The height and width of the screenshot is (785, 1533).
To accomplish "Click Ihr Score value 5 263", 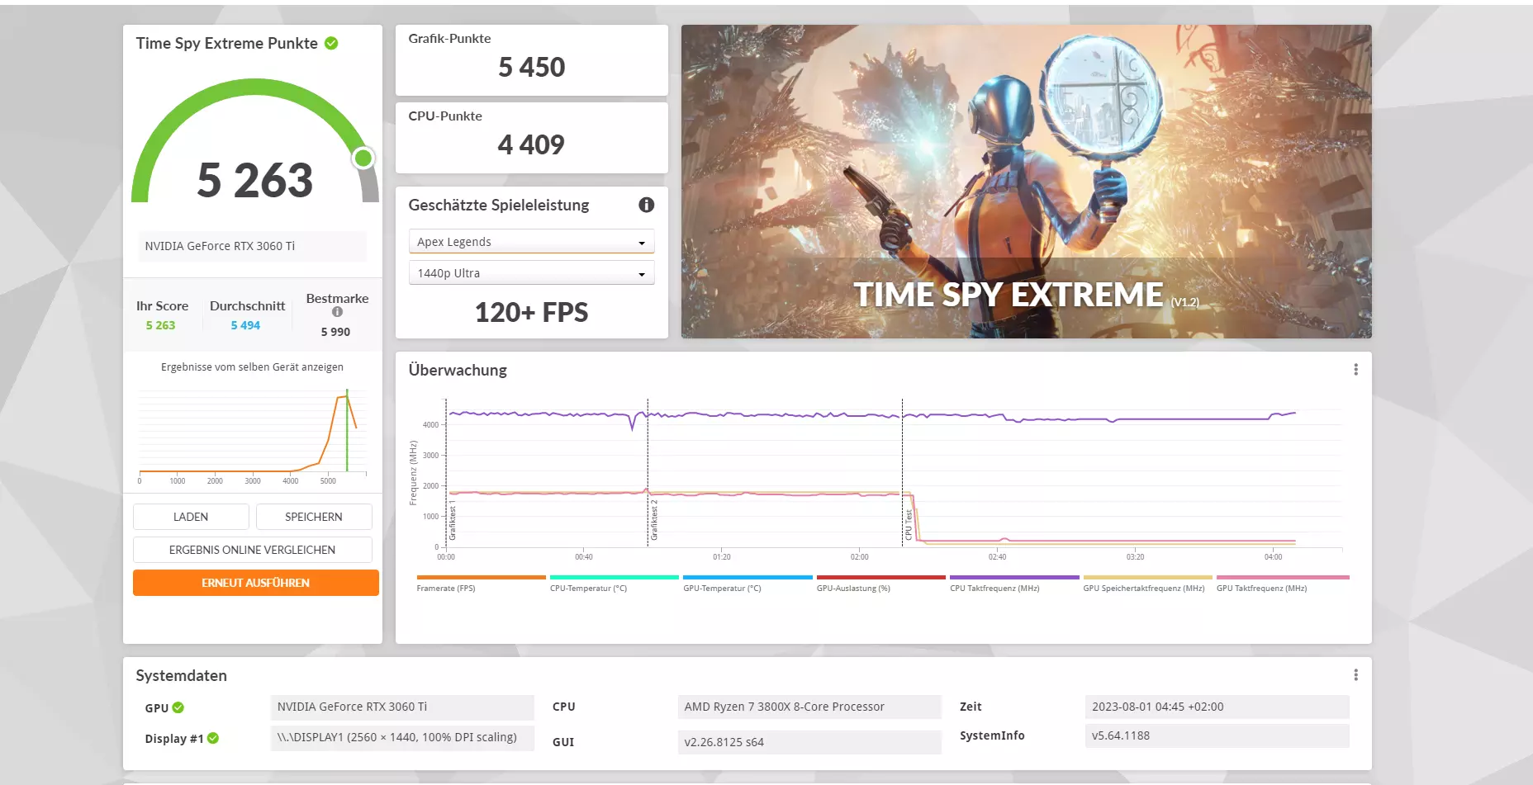I will (x=160, y=325).
